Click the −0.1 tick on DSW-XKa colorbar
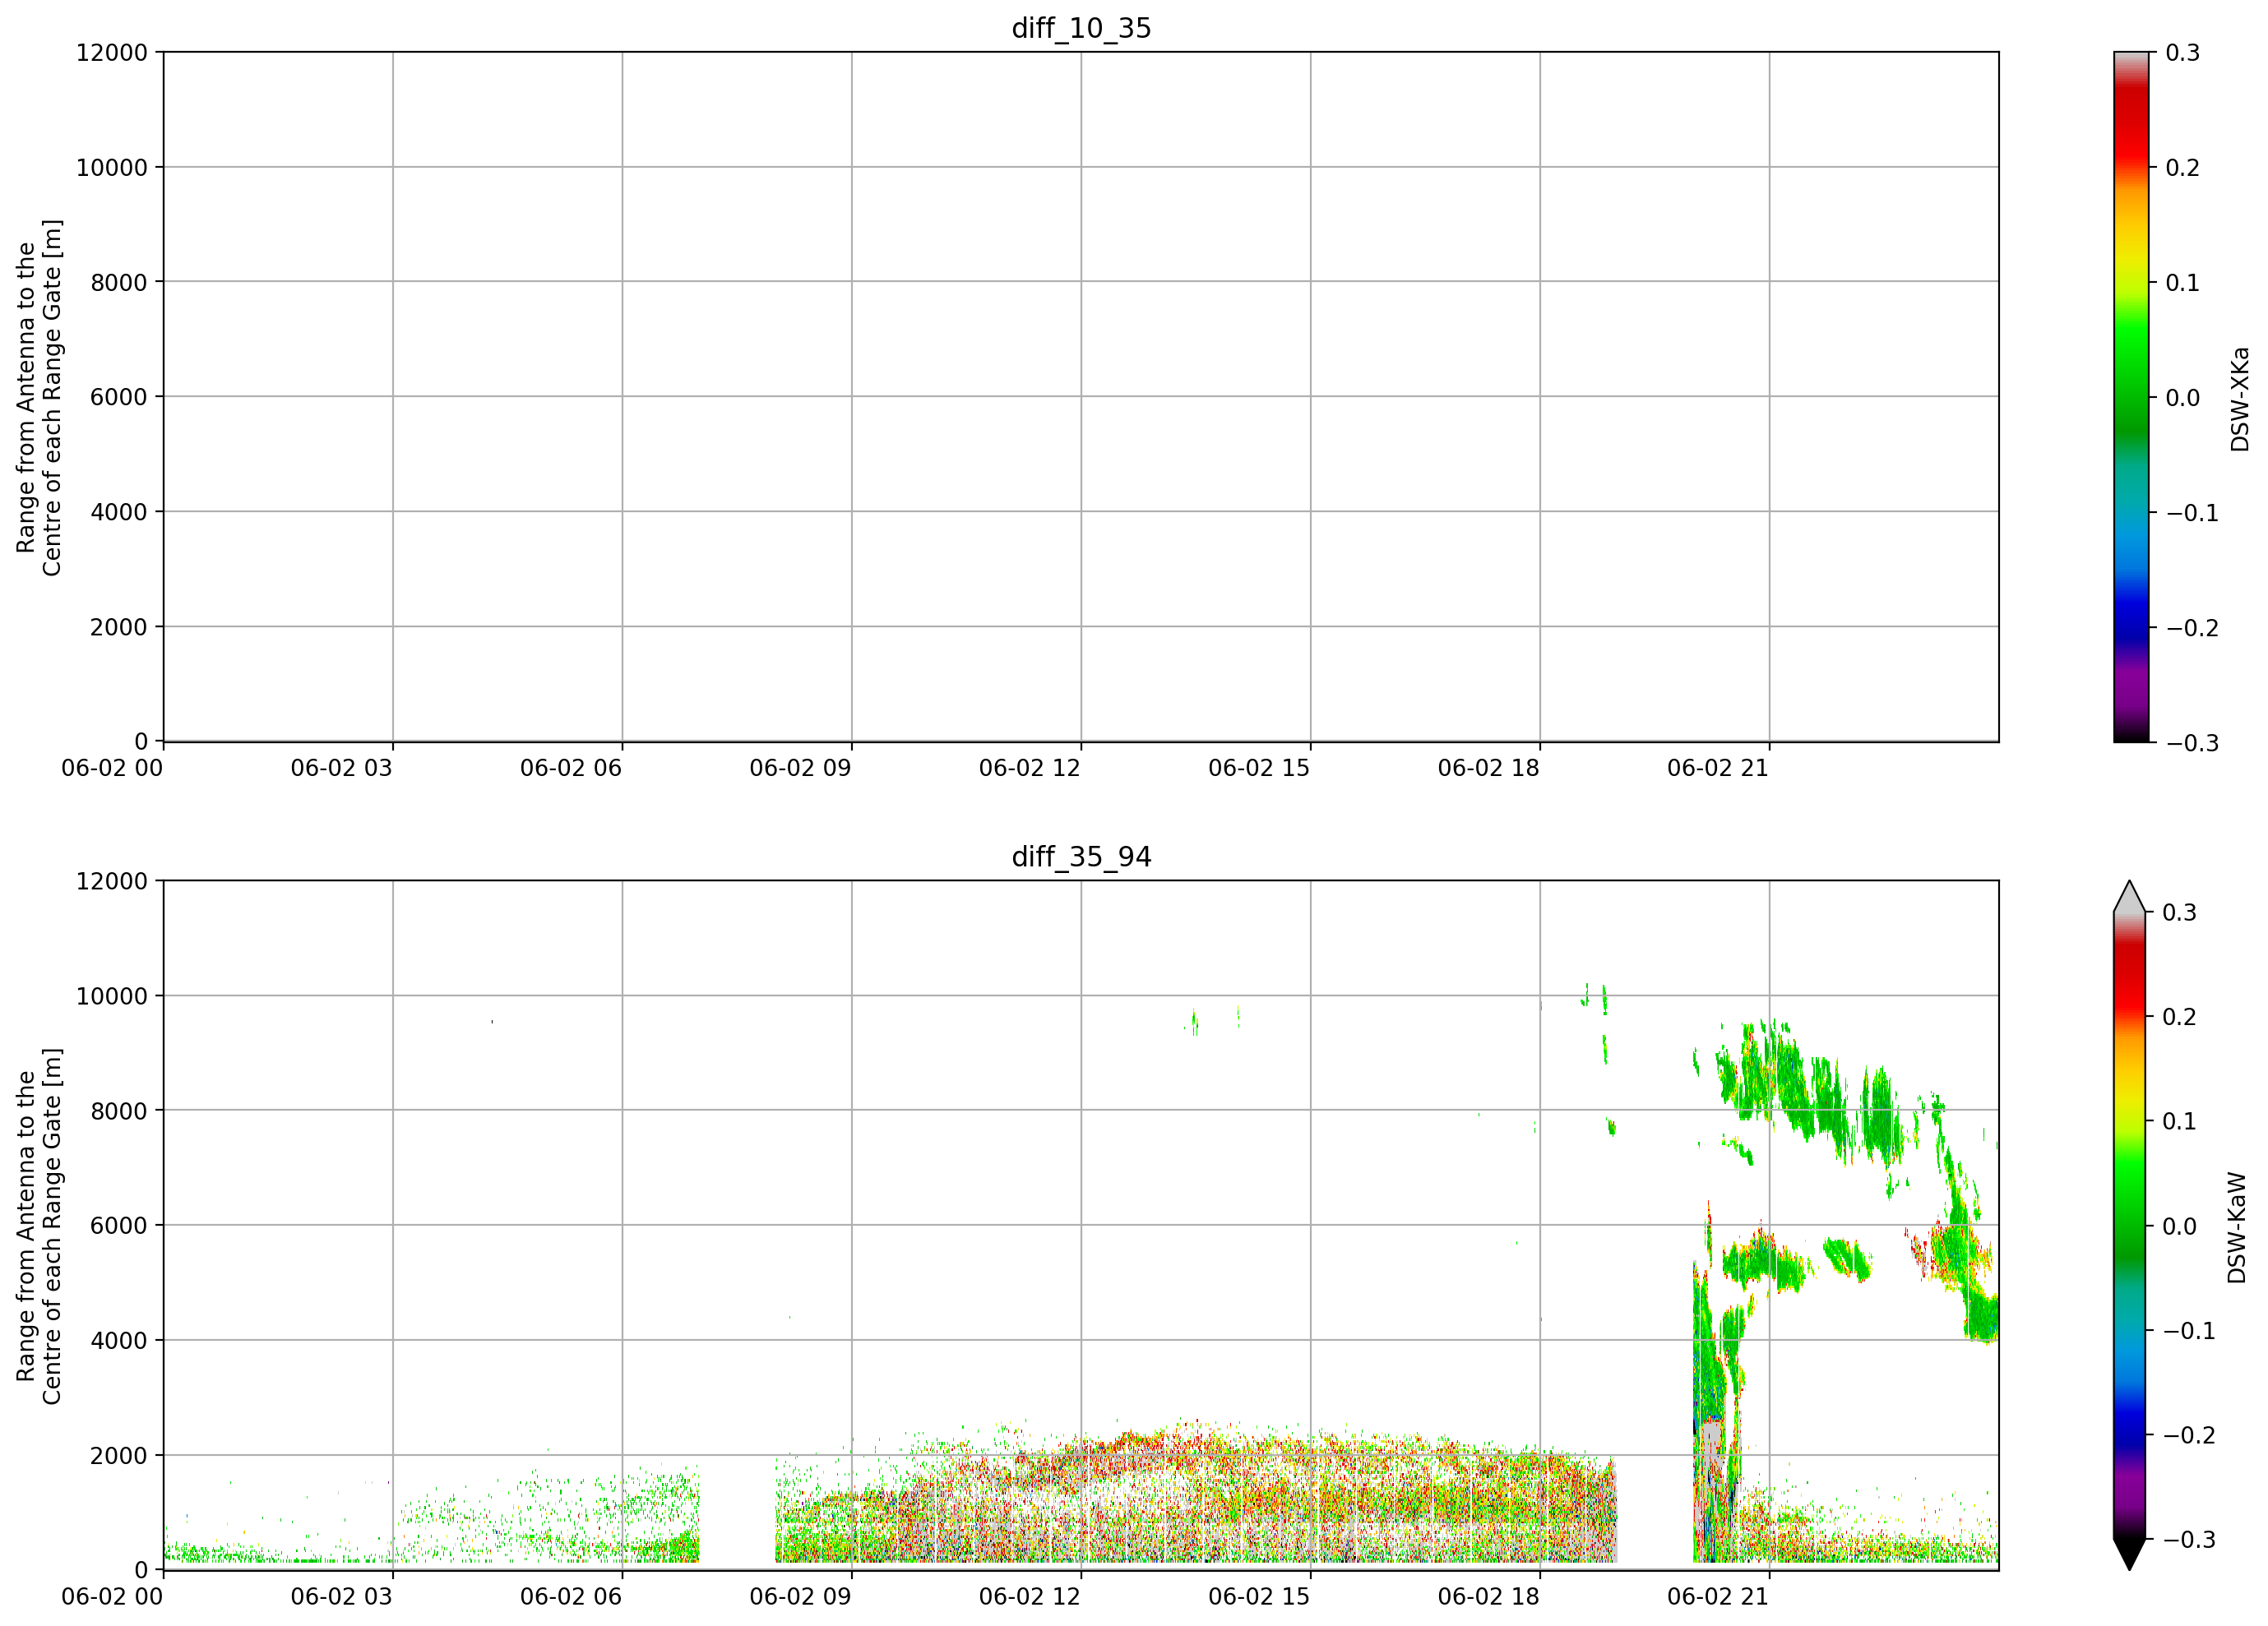Screen dimensions: 2268x1626 [2192, 513]
